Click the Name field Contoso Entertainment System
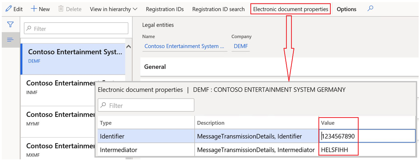 click(185, 46)
